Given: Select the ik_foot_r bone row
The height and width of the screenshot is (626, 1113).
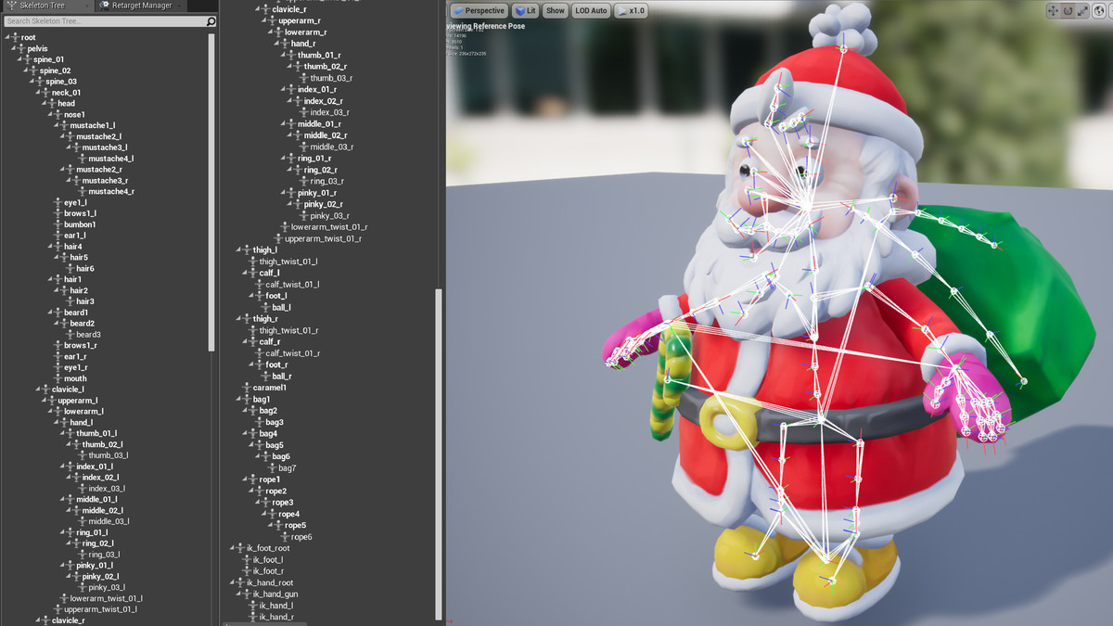Looking at the screenshot, I should [262, 571].
